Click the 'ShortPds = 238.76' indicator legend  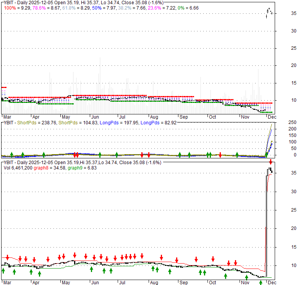coord(37,123)
